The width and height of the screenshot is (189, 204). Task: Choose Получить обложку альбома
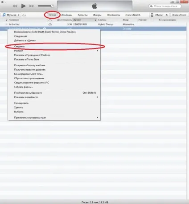(x=54, y=65)
